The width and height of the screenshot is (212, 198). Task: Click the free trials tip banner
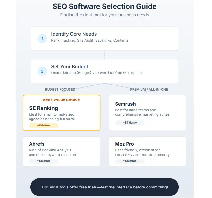104,187
